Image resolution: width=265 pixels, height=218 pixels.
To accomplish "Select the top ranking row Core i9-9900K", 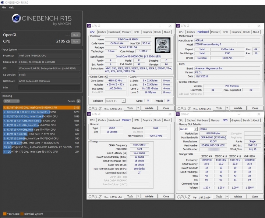I will click(42, 108).
